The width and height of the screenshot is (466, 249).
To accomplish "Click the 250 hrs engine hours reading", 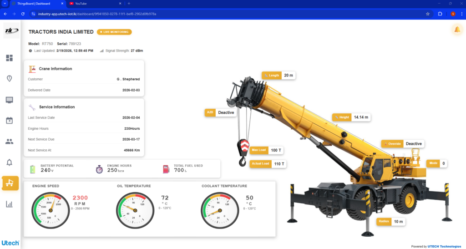I will pyautogui.click(x=116, y=171).
